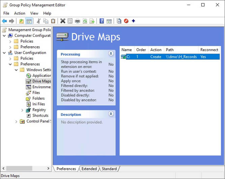Screen dimensions: 225x179
Task: Collapse the Description panel chevron
Action: point(111,114)
